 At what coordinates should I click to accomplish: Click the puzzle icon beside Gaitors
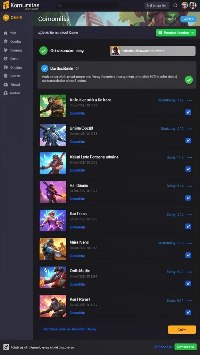(x=6, y=93)
